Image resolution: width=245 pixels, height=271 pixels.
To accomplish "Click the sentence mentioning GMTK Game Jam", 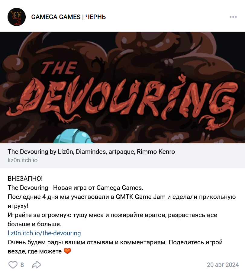I will (121, 201).
